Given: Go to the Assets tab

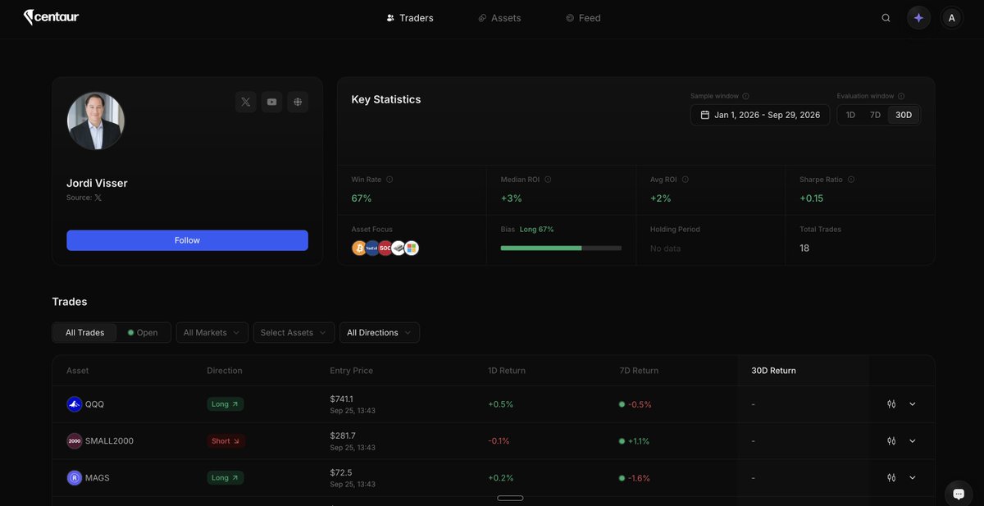Looking at the screenshot, I should point(499,18).
